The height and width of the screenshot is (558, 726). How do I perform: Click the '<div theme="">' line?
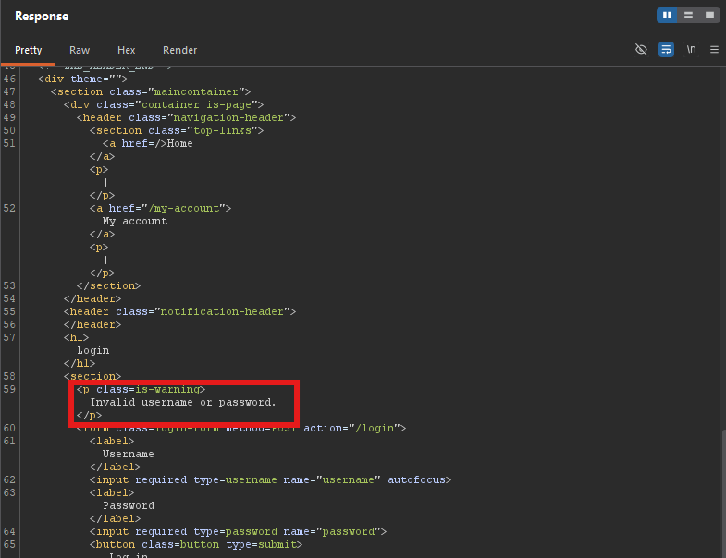82,79
